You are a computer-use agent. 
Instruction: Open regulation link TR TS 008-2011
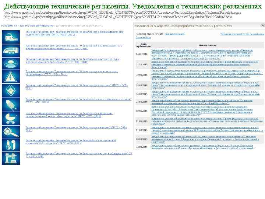click(x=76, y=129)
